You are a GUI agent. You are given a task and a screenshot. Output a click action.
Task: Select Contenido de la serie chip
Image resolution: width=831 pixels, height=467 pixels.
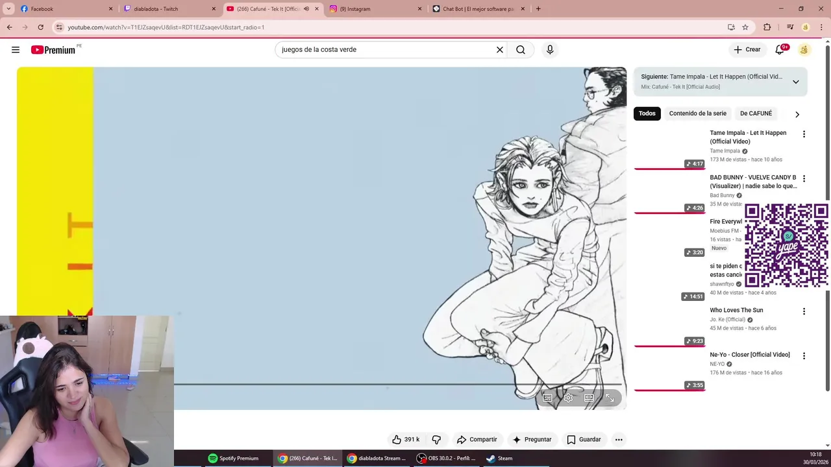pos(698,114)
